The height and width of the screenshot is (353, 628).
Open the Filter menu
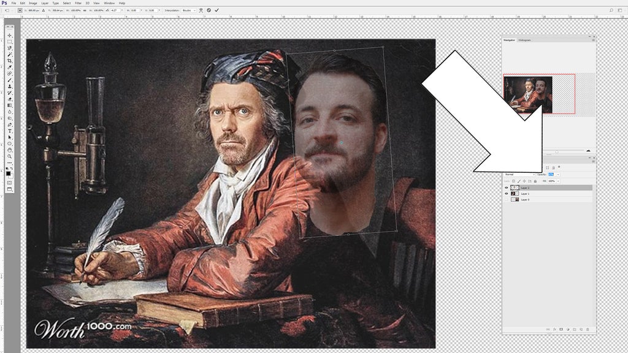coord(78,3)
